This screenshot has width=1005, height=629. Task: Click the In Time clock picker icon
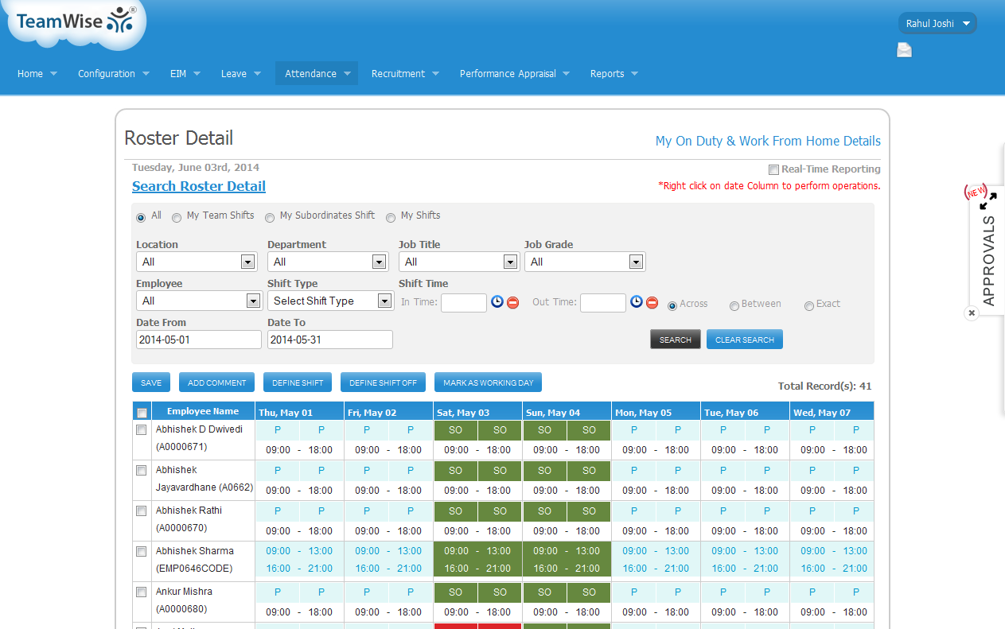click(497, 302)
